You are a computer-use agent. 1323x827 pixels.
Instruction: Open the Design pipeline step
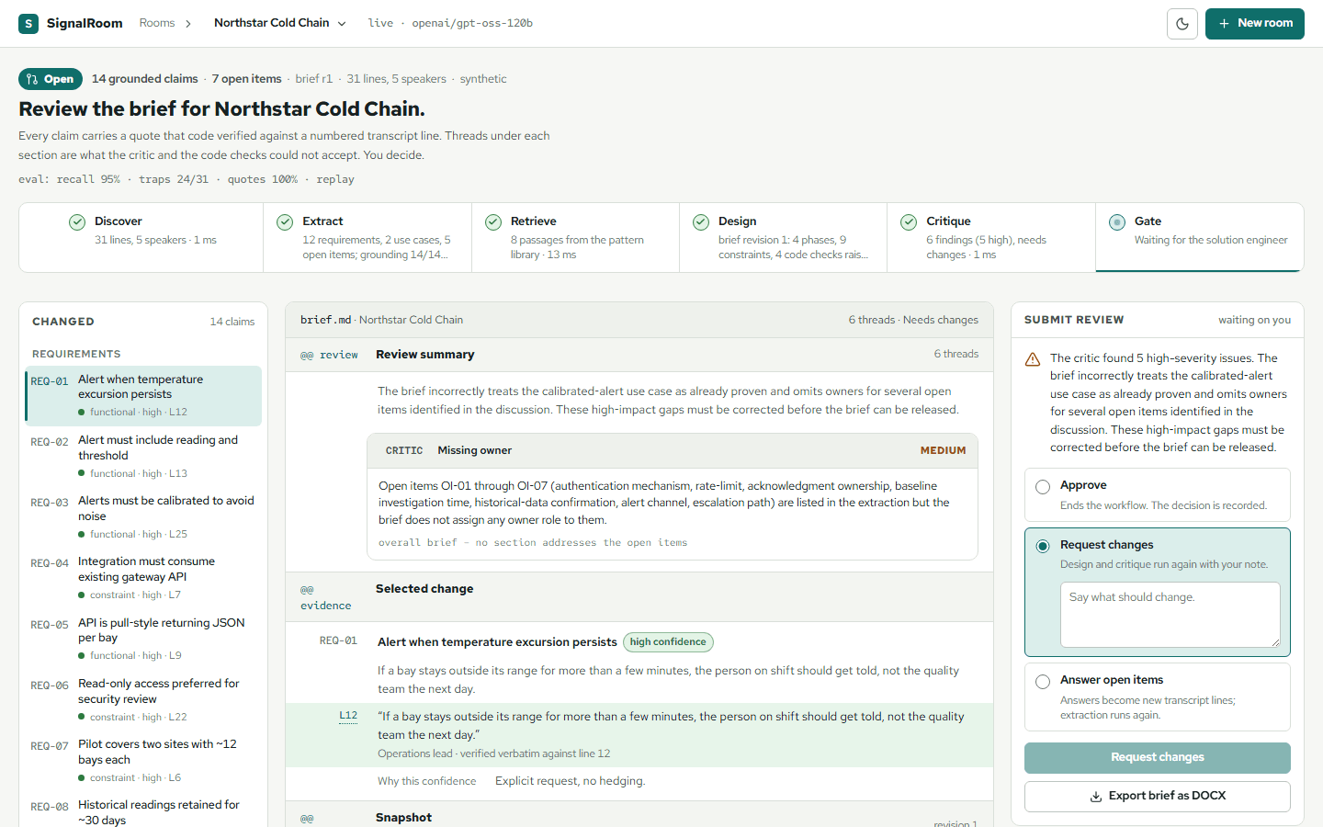[x=784, y=237]
